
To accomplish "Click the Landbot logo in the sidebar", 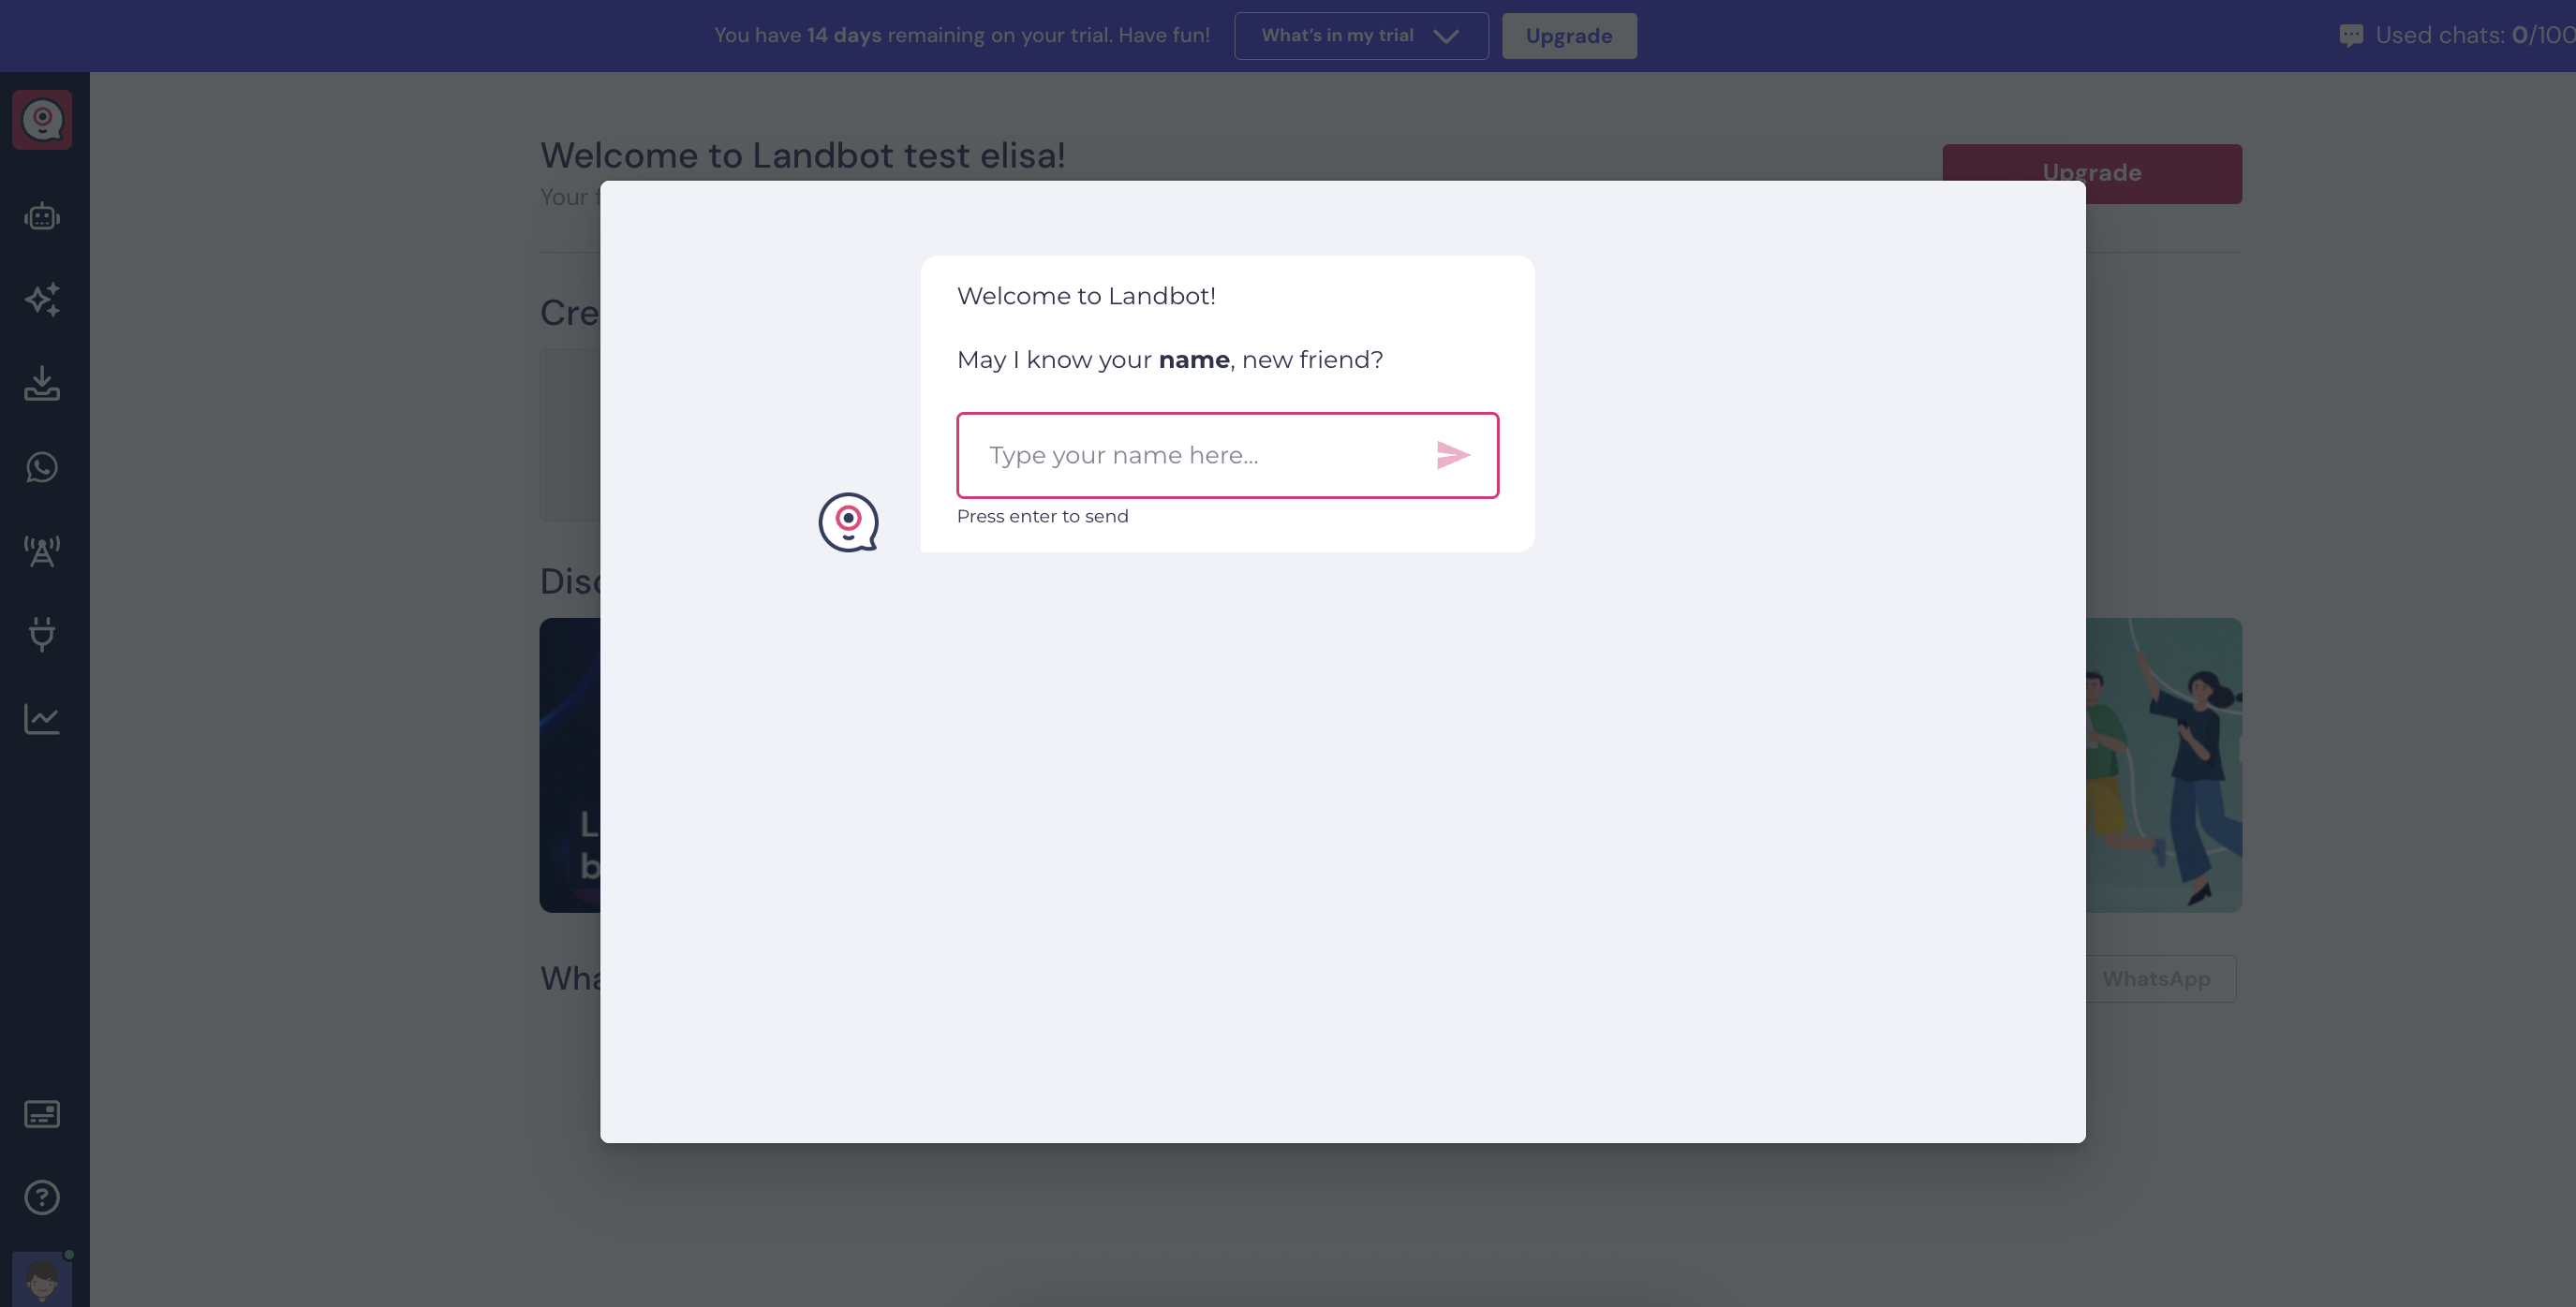I will [42, 120].
